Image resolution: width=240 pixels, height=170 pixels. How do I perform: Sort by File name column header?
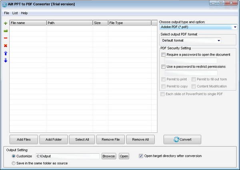click(x=28, y=23)
